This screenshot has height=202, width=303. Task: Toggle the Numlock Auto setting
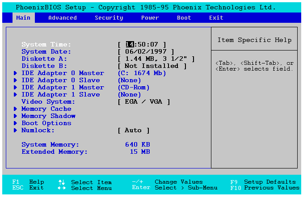134,130
